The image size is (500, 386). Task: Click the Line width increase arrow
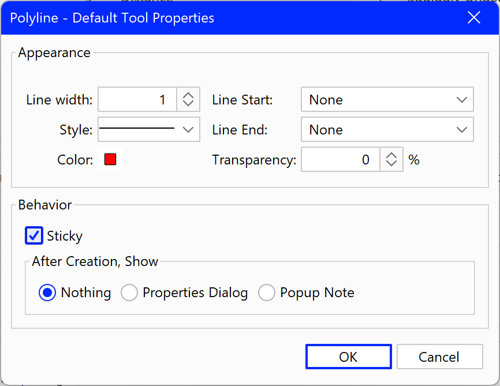(188, 95)
